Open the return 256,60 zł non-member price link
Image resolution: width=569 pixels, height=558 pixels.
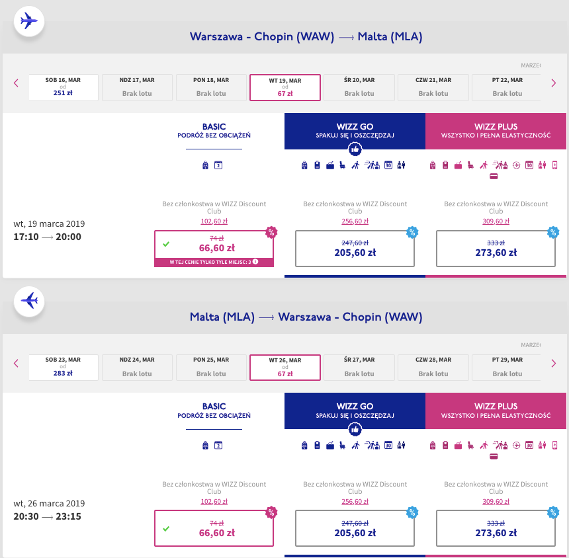click(355, 501)
